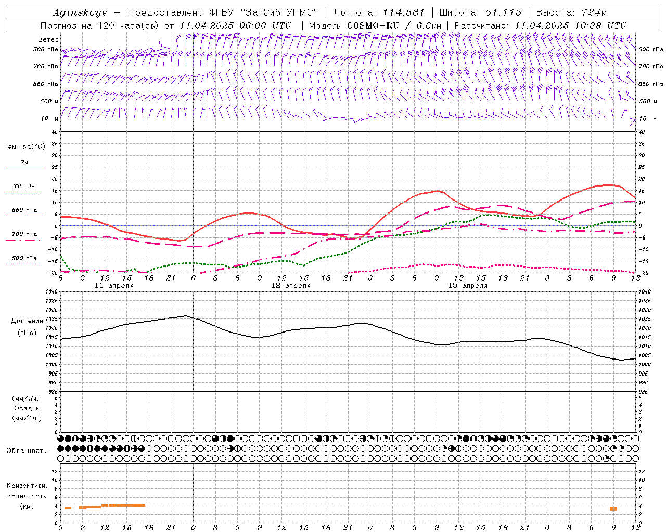Click the 'Td 2м' dew point legend entry

[24, 186]
